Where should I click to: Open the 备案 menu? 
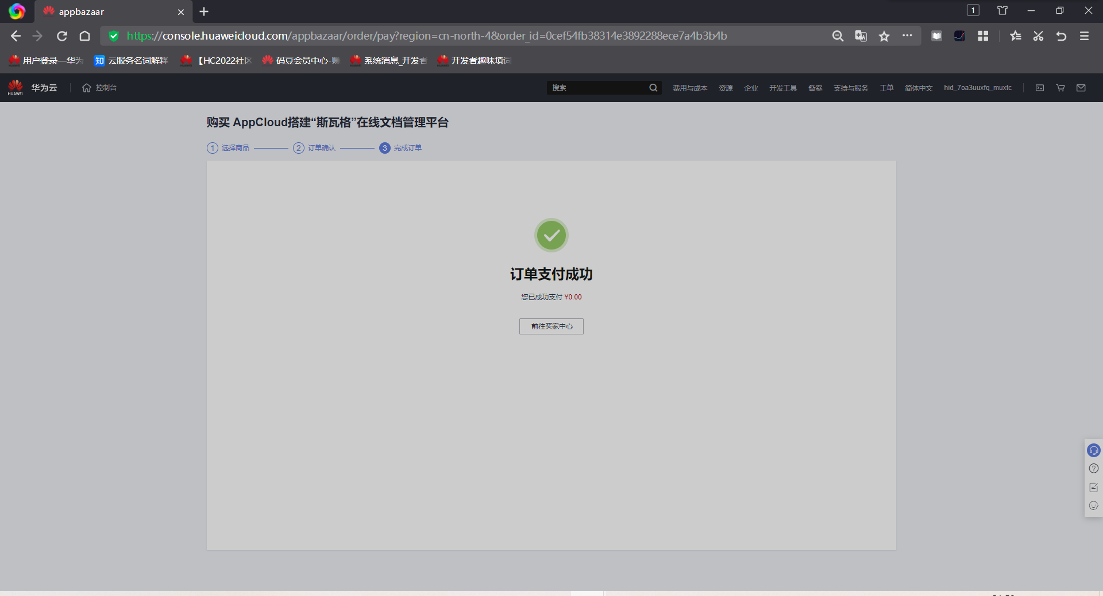click(x=815, y=88)
